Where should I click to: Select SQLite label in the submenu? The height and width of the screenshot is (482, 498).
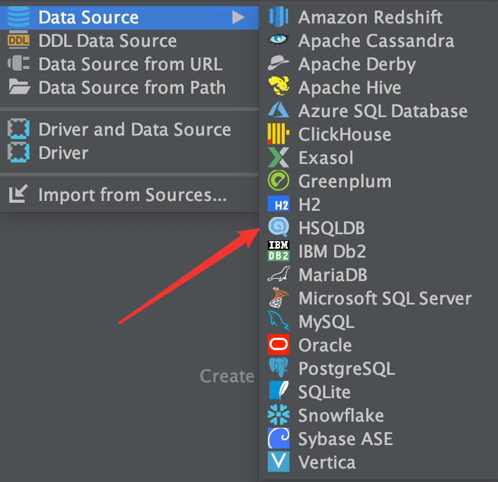click(x=324, y=392)
